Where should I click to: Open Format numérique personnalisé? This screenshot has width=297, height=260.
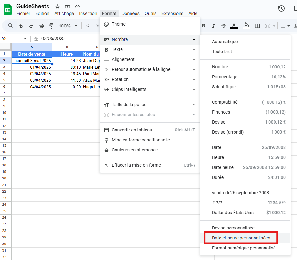(x=245, y=248)
